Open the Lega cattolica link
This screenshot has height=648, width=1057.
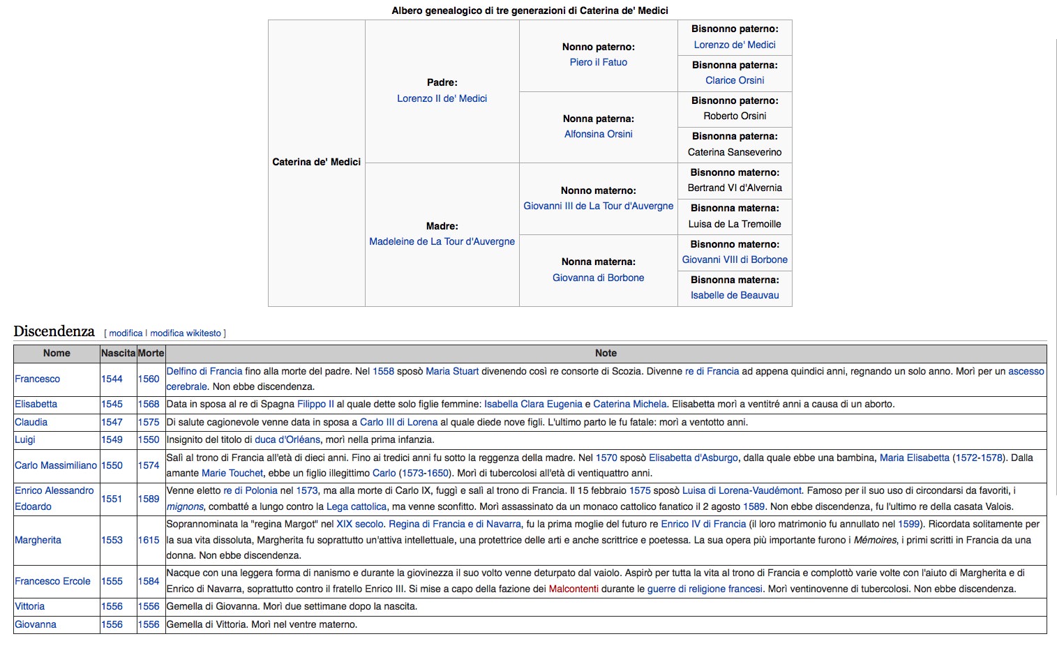tap(356, 506)
